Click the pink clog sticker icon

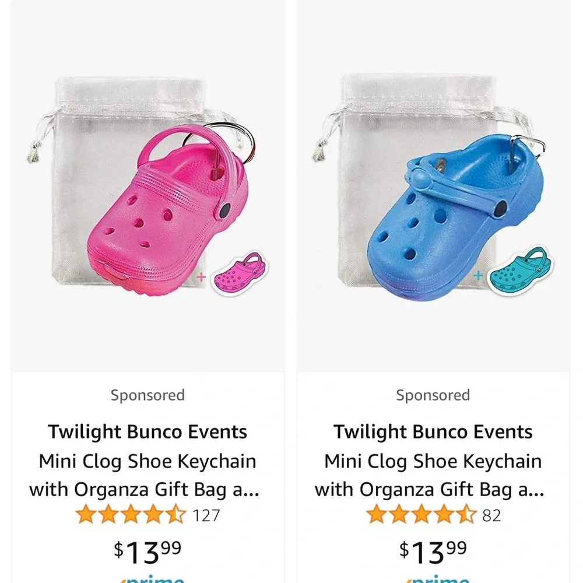(x=240, y=273)
